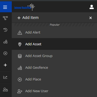Choose Add Place option
97x97 pixels.
(54, 79)
